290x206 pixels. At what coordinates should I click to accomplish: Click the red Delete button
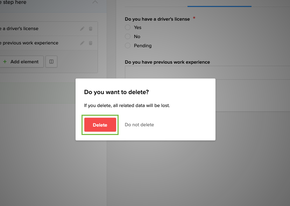coord(100,125)
